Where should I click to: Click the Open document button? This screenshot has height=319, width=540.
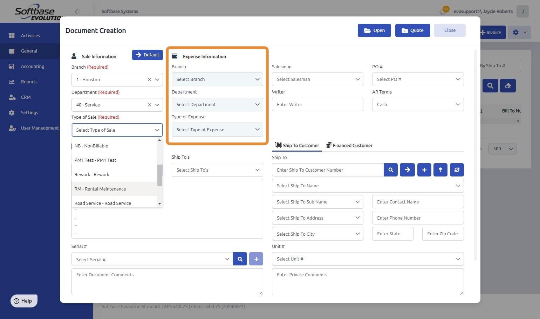pos(374,30)
